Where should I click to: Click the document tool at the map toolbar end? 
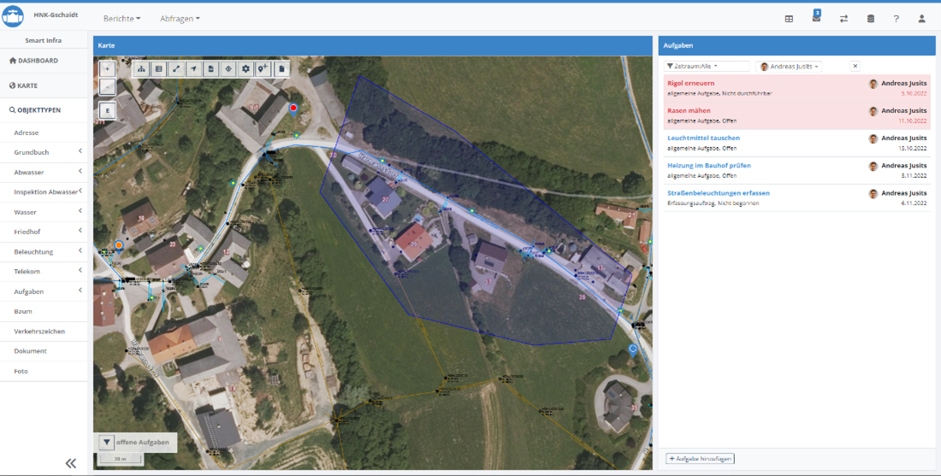click(x=281, y=69)
